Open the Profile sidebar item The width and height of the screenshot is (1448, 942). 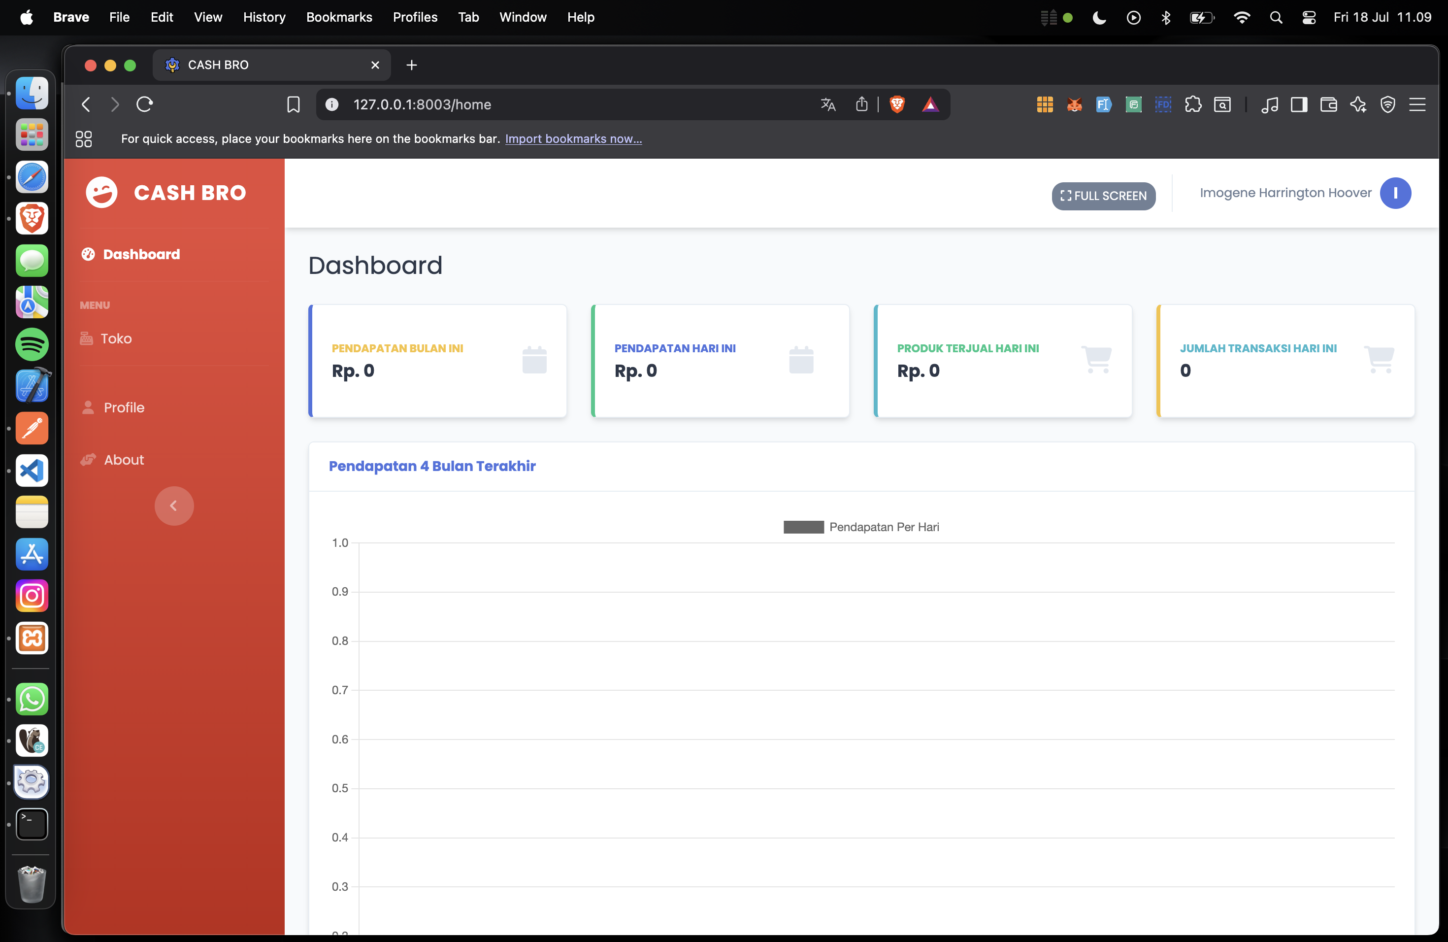(x=124, y=408)
